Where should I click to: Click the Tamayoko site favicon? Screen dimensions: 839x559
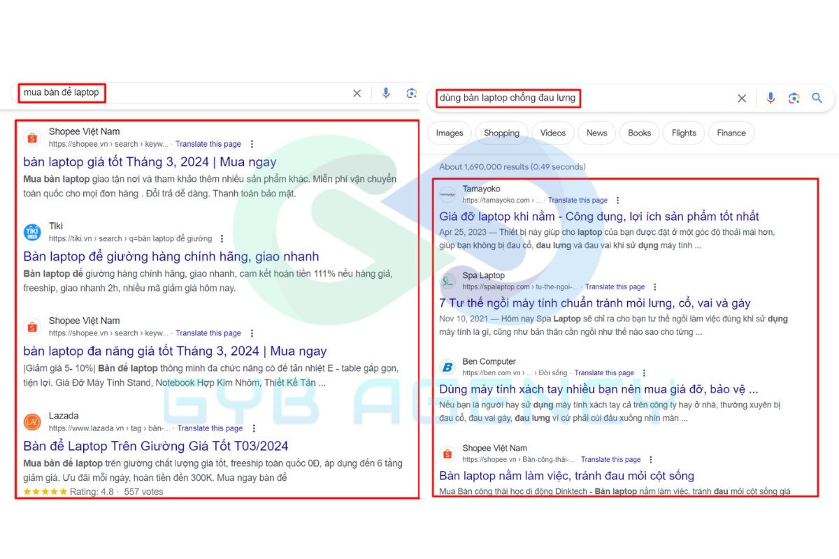coord(447,194)
